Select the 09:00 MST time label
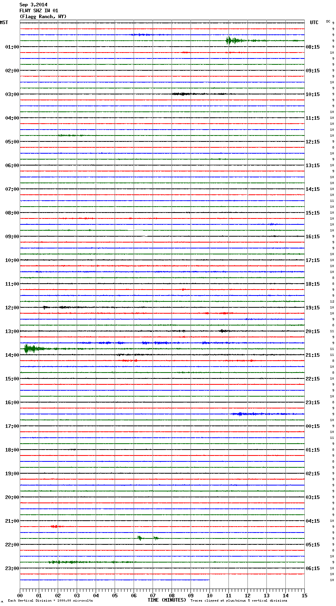 tap(12, 237)
